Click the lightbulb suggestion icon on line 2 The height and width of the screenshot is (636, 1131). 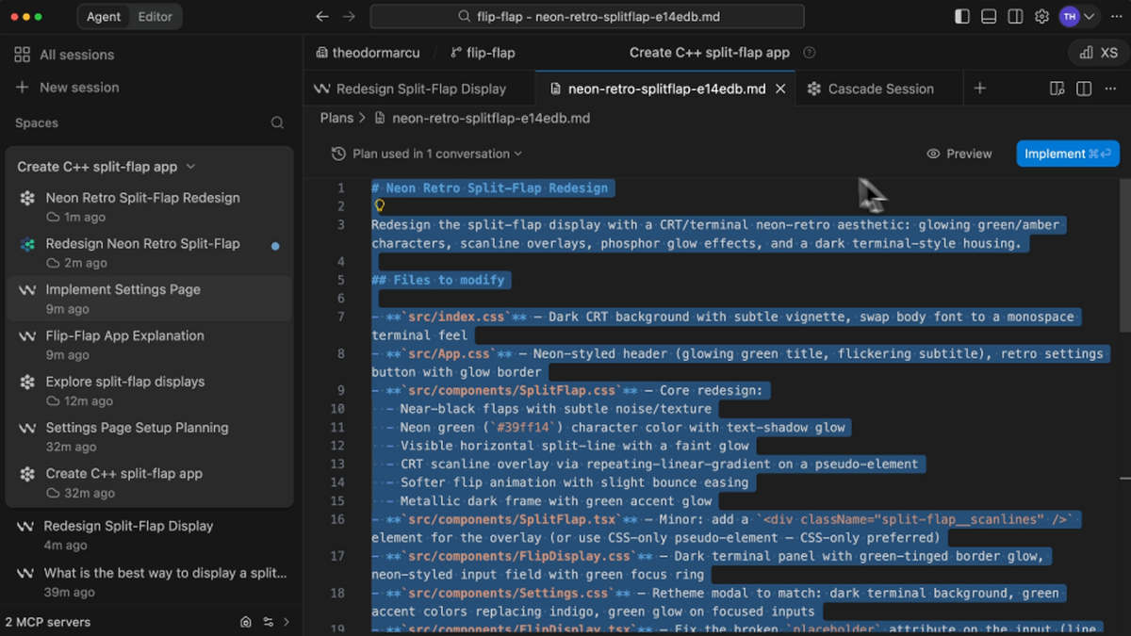tap(380, 205)
